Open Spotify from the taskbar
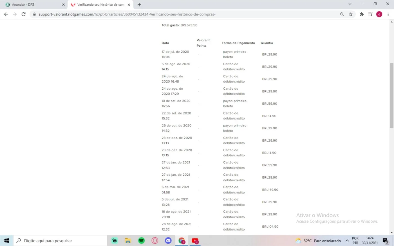Viewport: 394px width, 246px height. [x=141, y=241]
